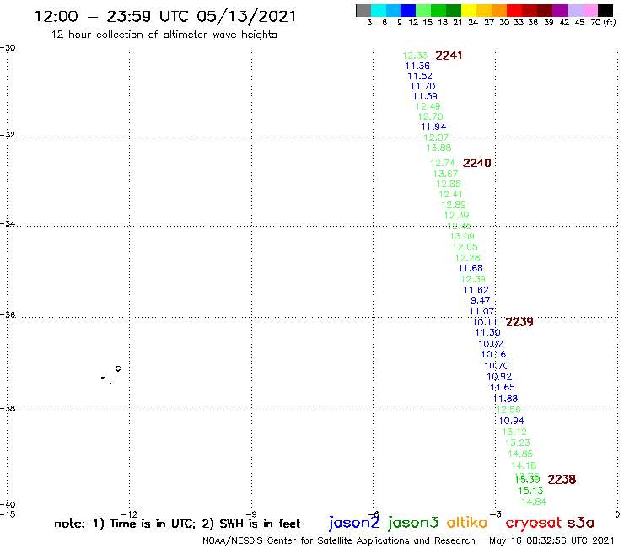Click wave height value 11.62

(476, 291)
